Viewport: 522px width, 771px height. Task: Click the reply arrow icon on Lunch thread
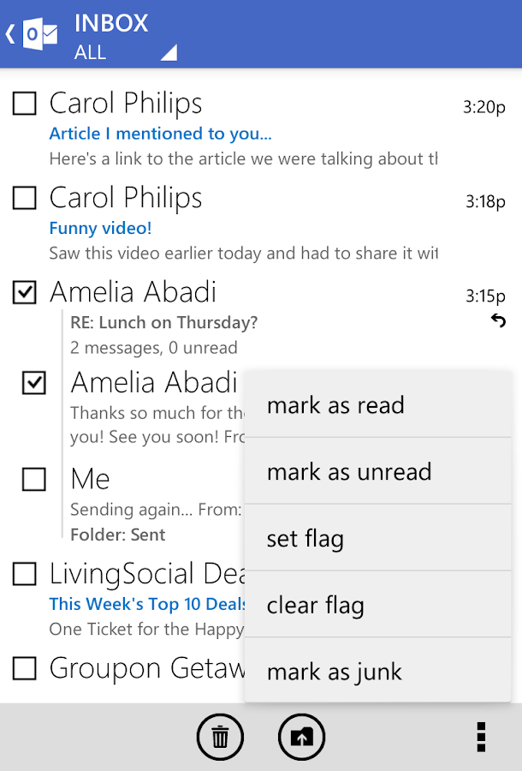pos(498,321)
